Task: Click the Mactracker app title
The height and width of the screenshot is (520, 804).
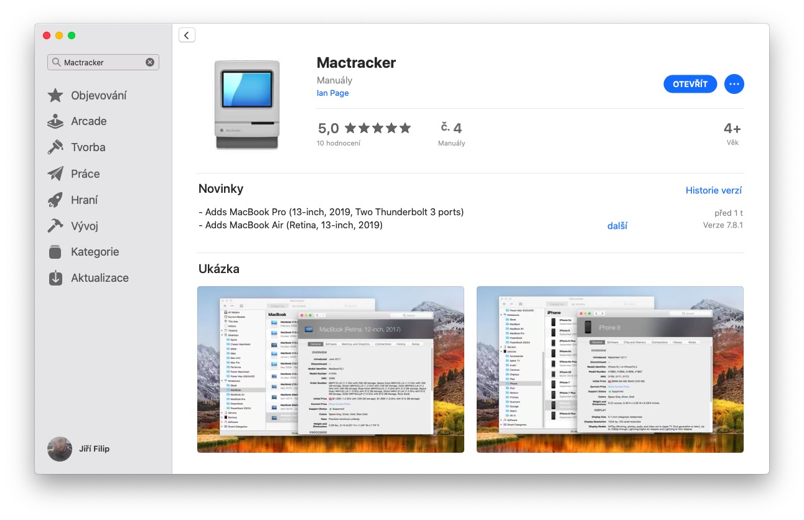Action: [357, 63]
